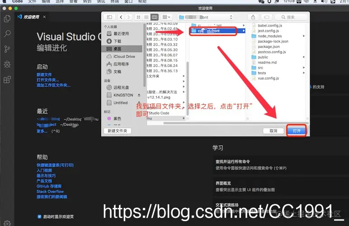The image size is (349, 226).
Task: Open the folder path popup in the dialog
Action: coord(205,17)
